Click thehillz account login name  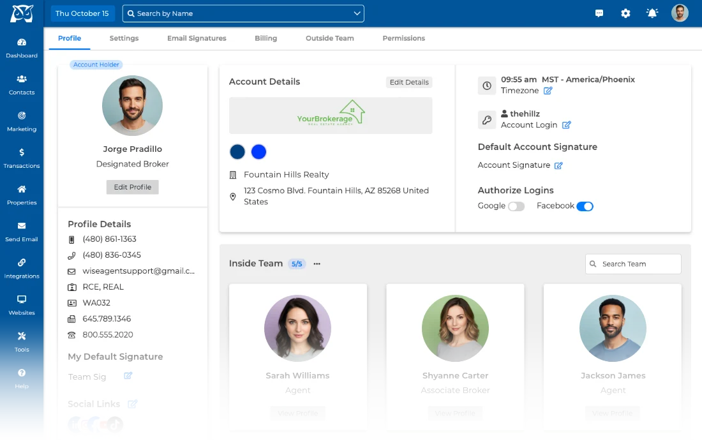(525, 114)
